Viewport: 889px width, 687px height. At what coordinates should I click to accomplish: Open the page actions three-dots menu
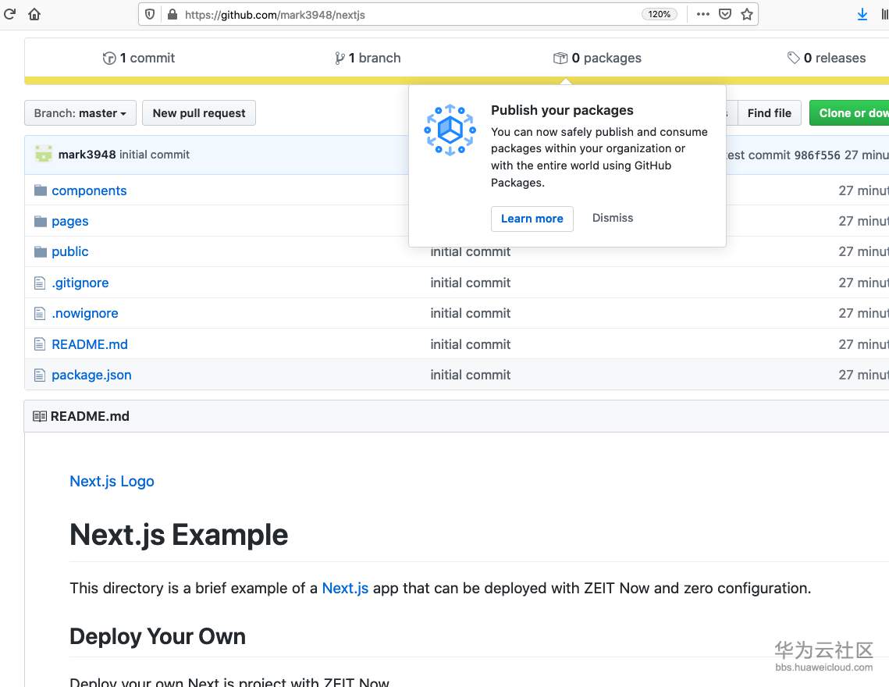702,14
